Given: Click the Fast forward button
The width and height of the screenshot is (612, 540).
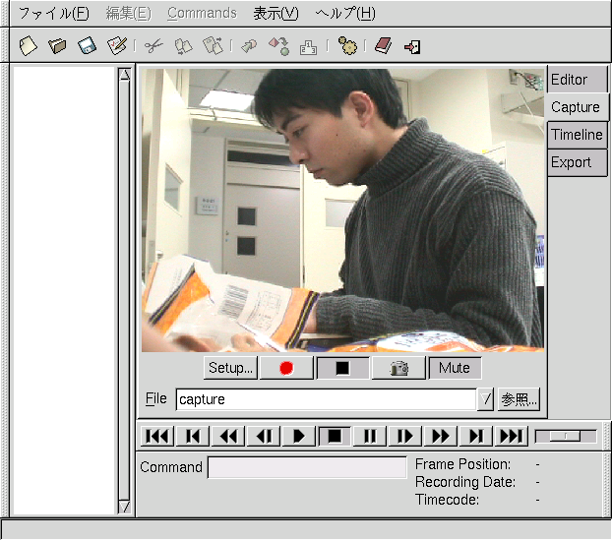Looking at the screenshot, I should pyautogui.click(x=441, y=436).
